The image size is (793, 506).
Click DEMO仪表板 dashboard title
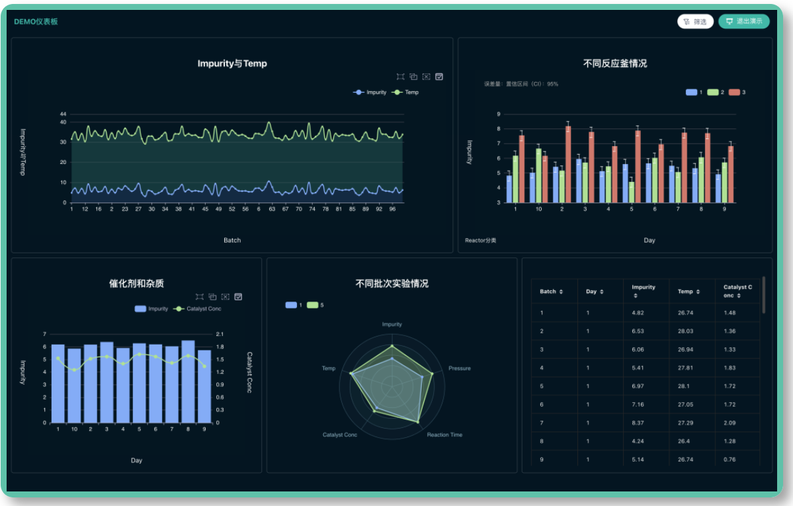point(36,22)
